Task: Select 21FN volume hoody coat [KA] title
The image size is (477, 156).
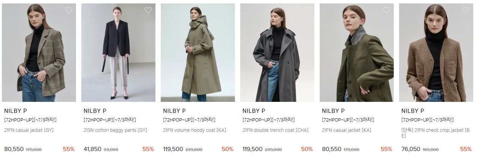Action: (x=195, y=130)
